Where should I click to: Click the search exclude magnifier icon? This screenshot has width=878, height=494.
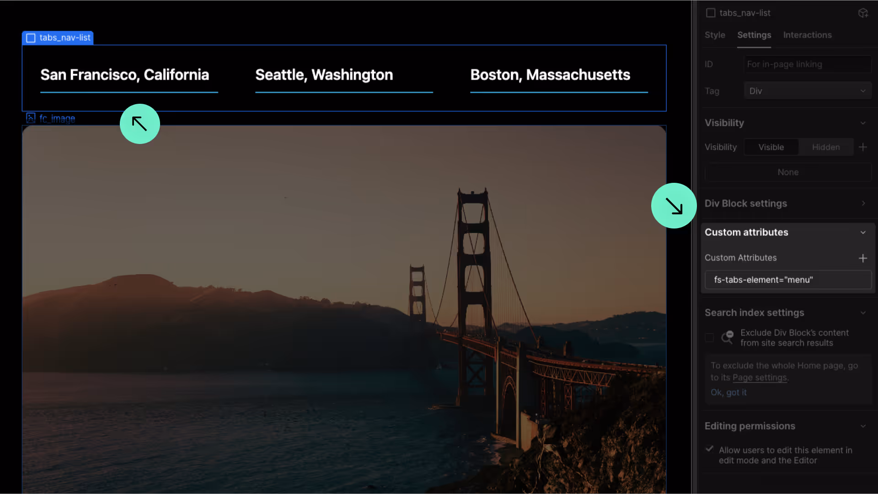click(x=727, y=337)
